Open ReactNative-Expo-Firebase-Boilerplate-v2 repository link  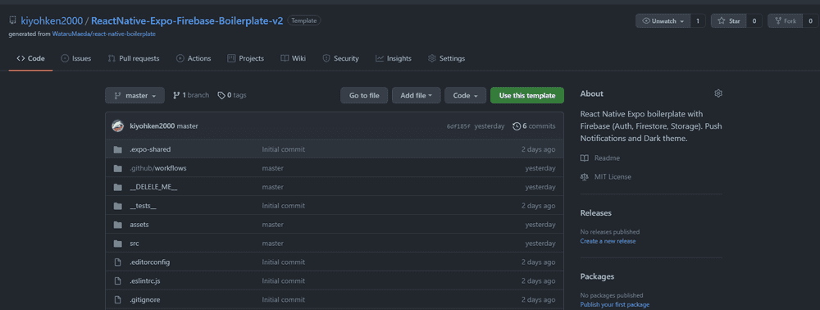pyautogui.click(x=187, y=21)
